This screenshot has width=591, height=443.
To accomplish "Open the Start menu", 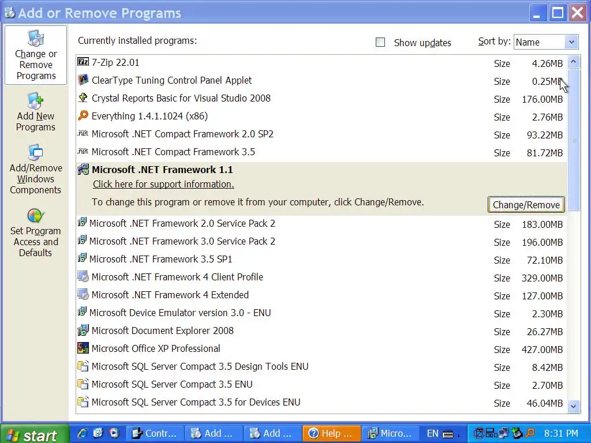I will 35,434.
